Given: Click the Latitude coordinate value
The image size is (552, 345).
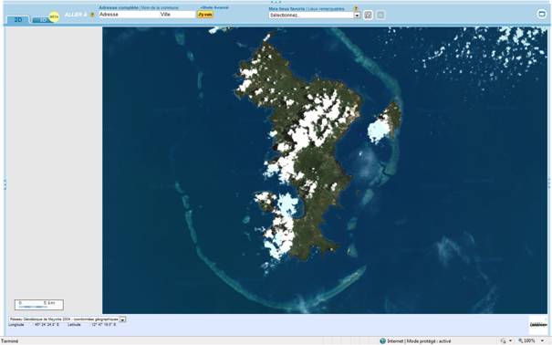Looking at the screenshot, I should click(103, 325).
